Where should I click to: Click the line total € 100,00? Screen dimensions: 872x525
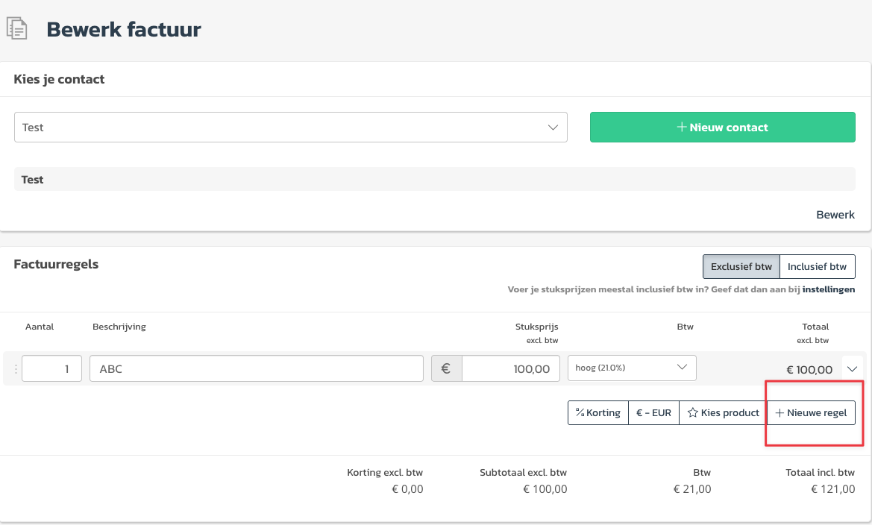pos(809,369)
